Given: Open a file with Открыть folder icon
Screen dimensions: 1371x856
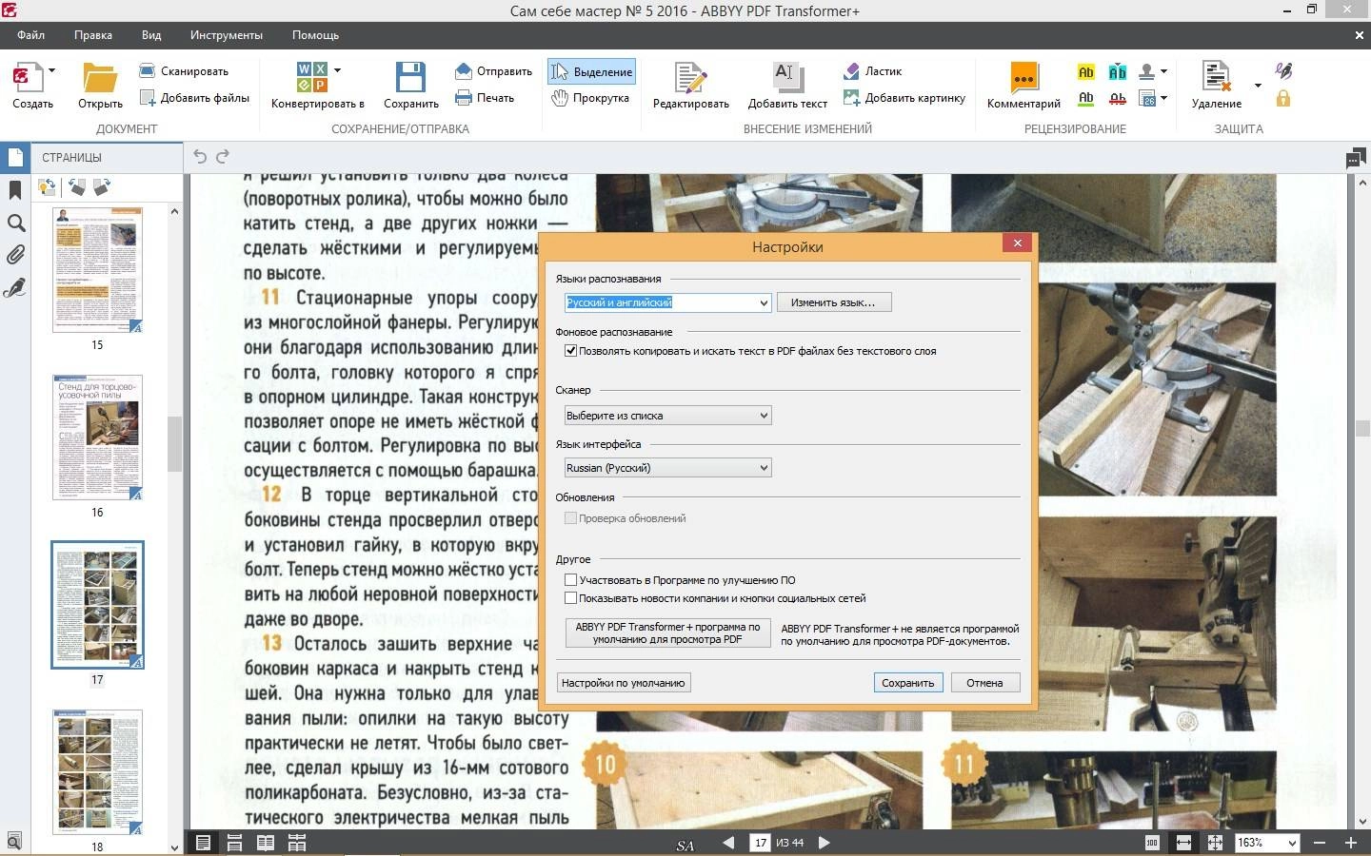Looking at the screenshot, I should click(x=99, y=78).
